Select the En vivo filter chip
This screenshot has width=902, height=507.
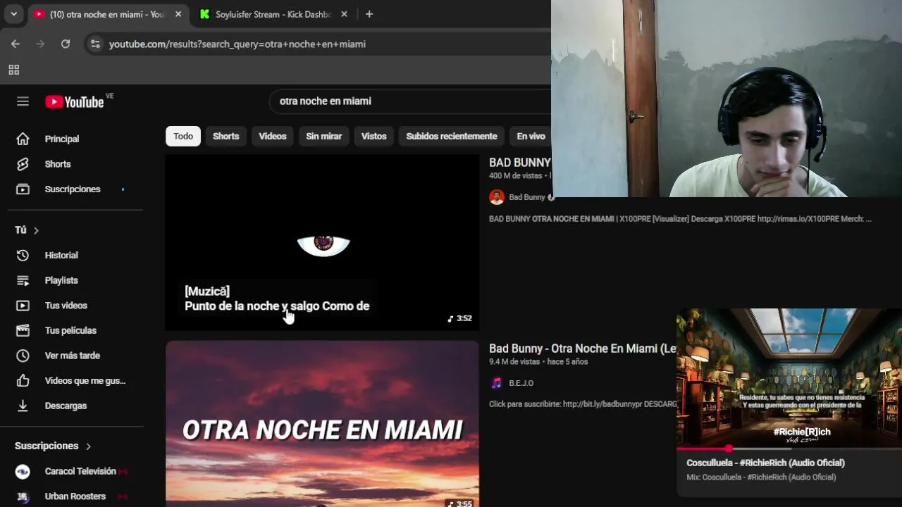[531, 136]
